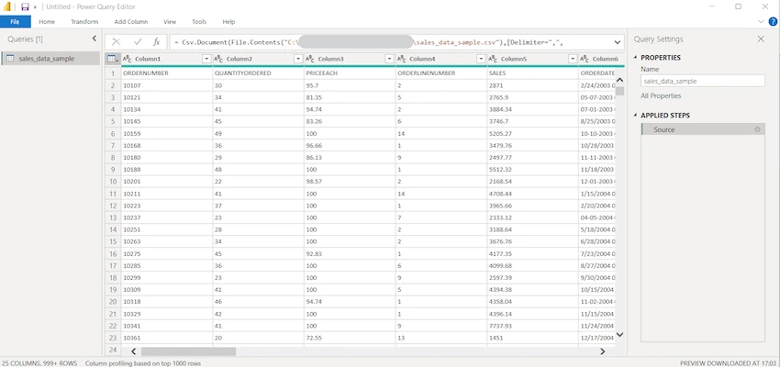Change Column6 data type icon
This screenshot has width=780, height=367.
[585, 59]
